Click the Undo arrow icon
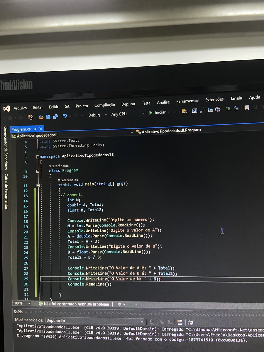This screenshot has width=264, height=352. point(65,116)
